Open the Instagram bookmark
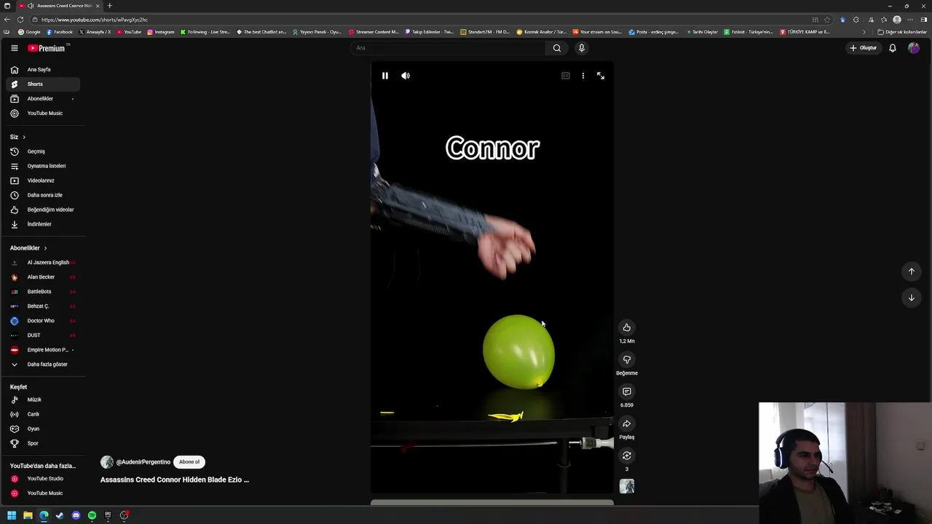Image resolution: width=932 pixels, height=524 pixels. point(161,32)
